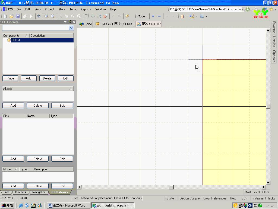Switch to the Navigator panel tab
Image resolution: width=278 pixels, height=209 pixels.
[39, 192]
